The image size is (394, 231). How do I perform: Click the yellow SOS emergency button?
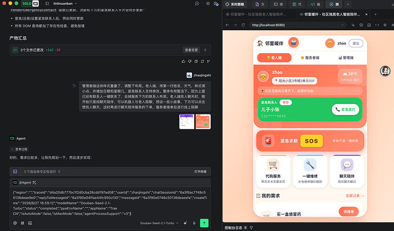coord(311,141)
